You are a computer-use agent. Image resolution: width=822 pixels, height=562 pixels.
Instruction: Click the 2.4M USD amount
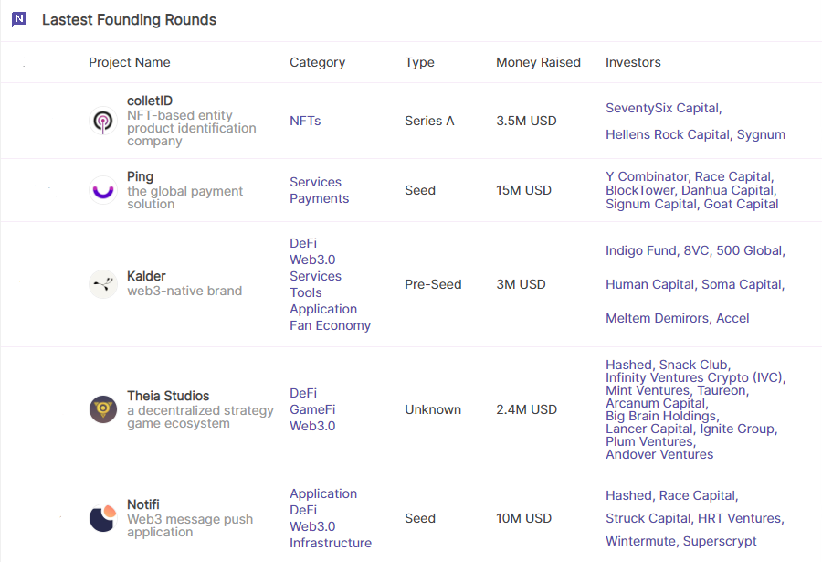pyautogui.click(x=526, y=409)
